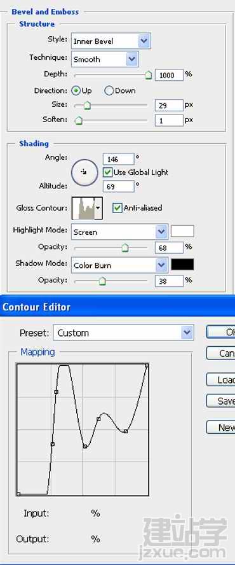Viewport: 235px width, 565px height.
Task: Click the white Highlight color swatch
Action: click(182, 232)
